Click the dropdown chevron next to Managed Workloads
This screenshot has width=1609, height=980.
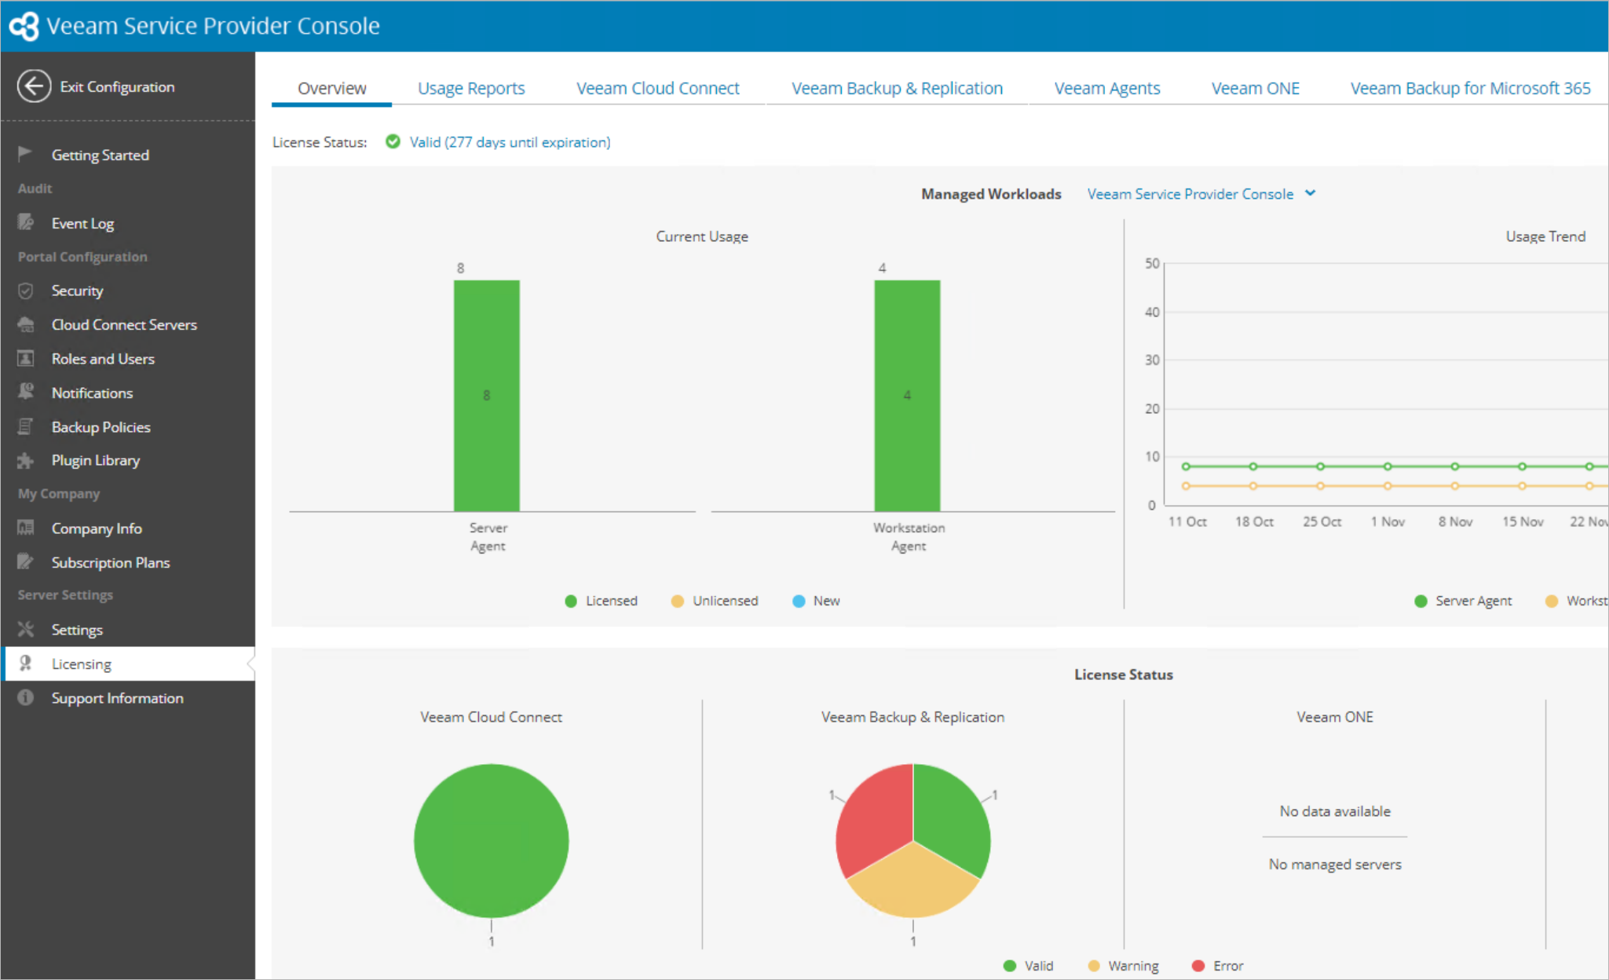coord(1310,193)
